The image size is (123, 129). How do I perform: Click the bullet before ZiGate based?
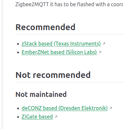tap(18, 117)
